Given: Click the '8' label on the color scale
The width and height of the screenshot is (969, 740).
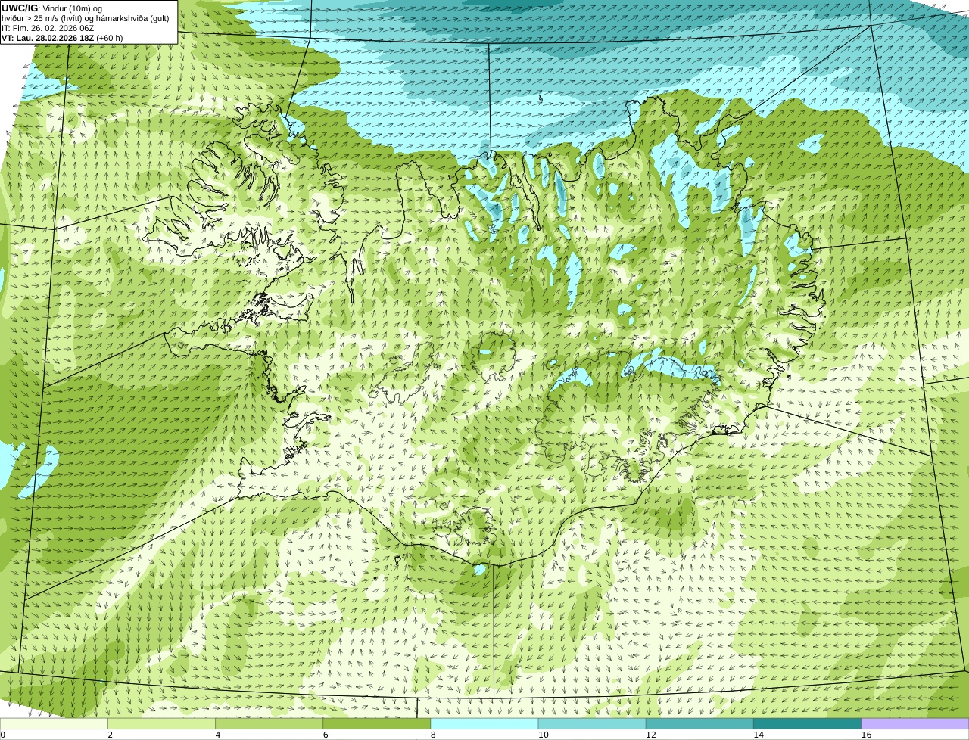Looking at the screenshot, I should [433, 735].
